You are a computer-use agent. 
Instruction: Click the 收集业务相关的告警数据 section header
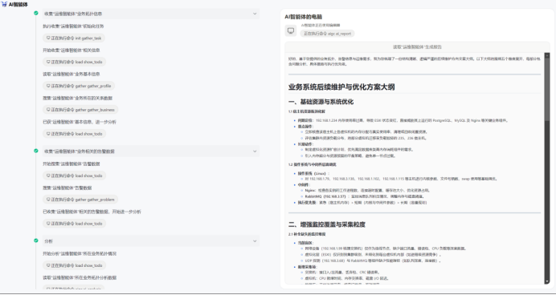[x=151, y=152]
